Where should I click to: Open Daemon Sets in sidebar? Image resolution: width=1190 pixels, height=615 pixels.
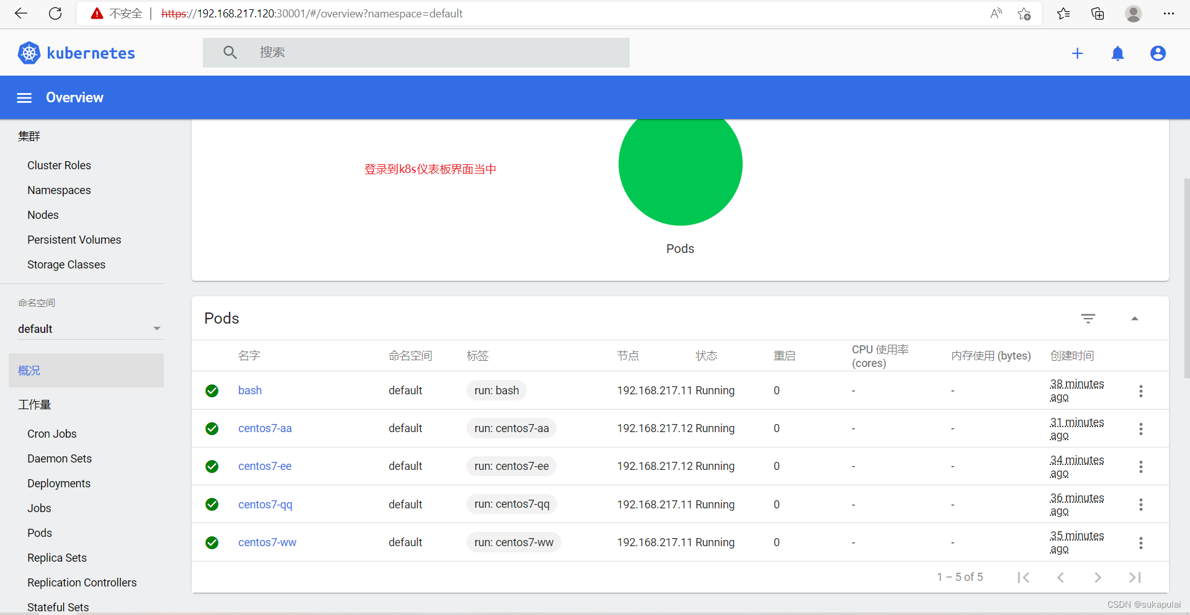(x=60, y=459)
